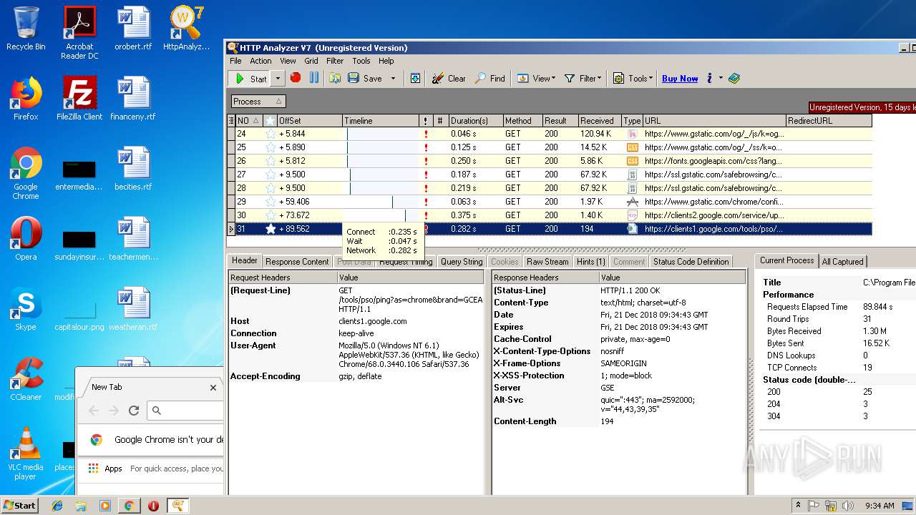
Task: Click the Timeline column header
Action: coord(381,121)
